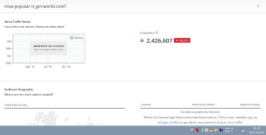Toggle the IME conversion mode 般 indicator
Image resolution: width=266 pixels, height=135 pixels.
(x=207, y=130)
